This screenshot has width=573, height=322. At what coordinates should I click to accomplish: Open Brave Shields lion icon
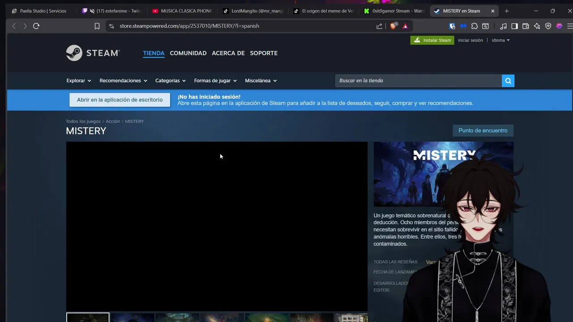coord(393,26)
